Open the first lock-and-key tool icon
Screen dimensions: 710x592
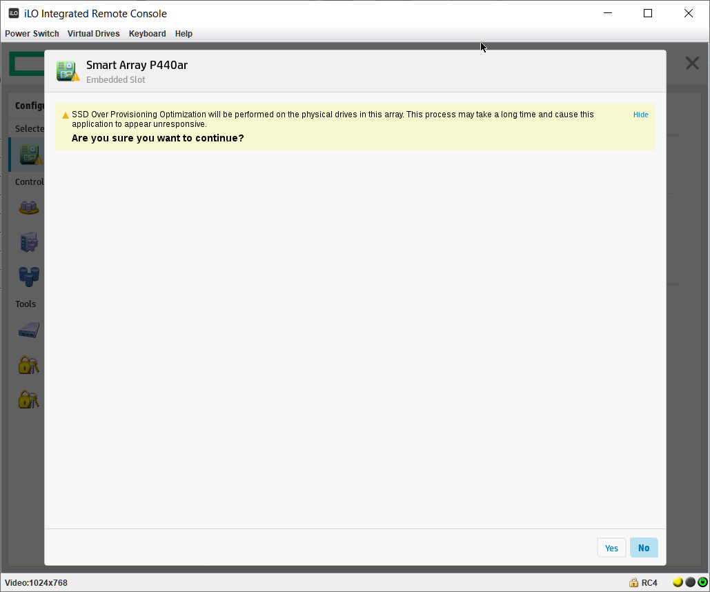28,364
